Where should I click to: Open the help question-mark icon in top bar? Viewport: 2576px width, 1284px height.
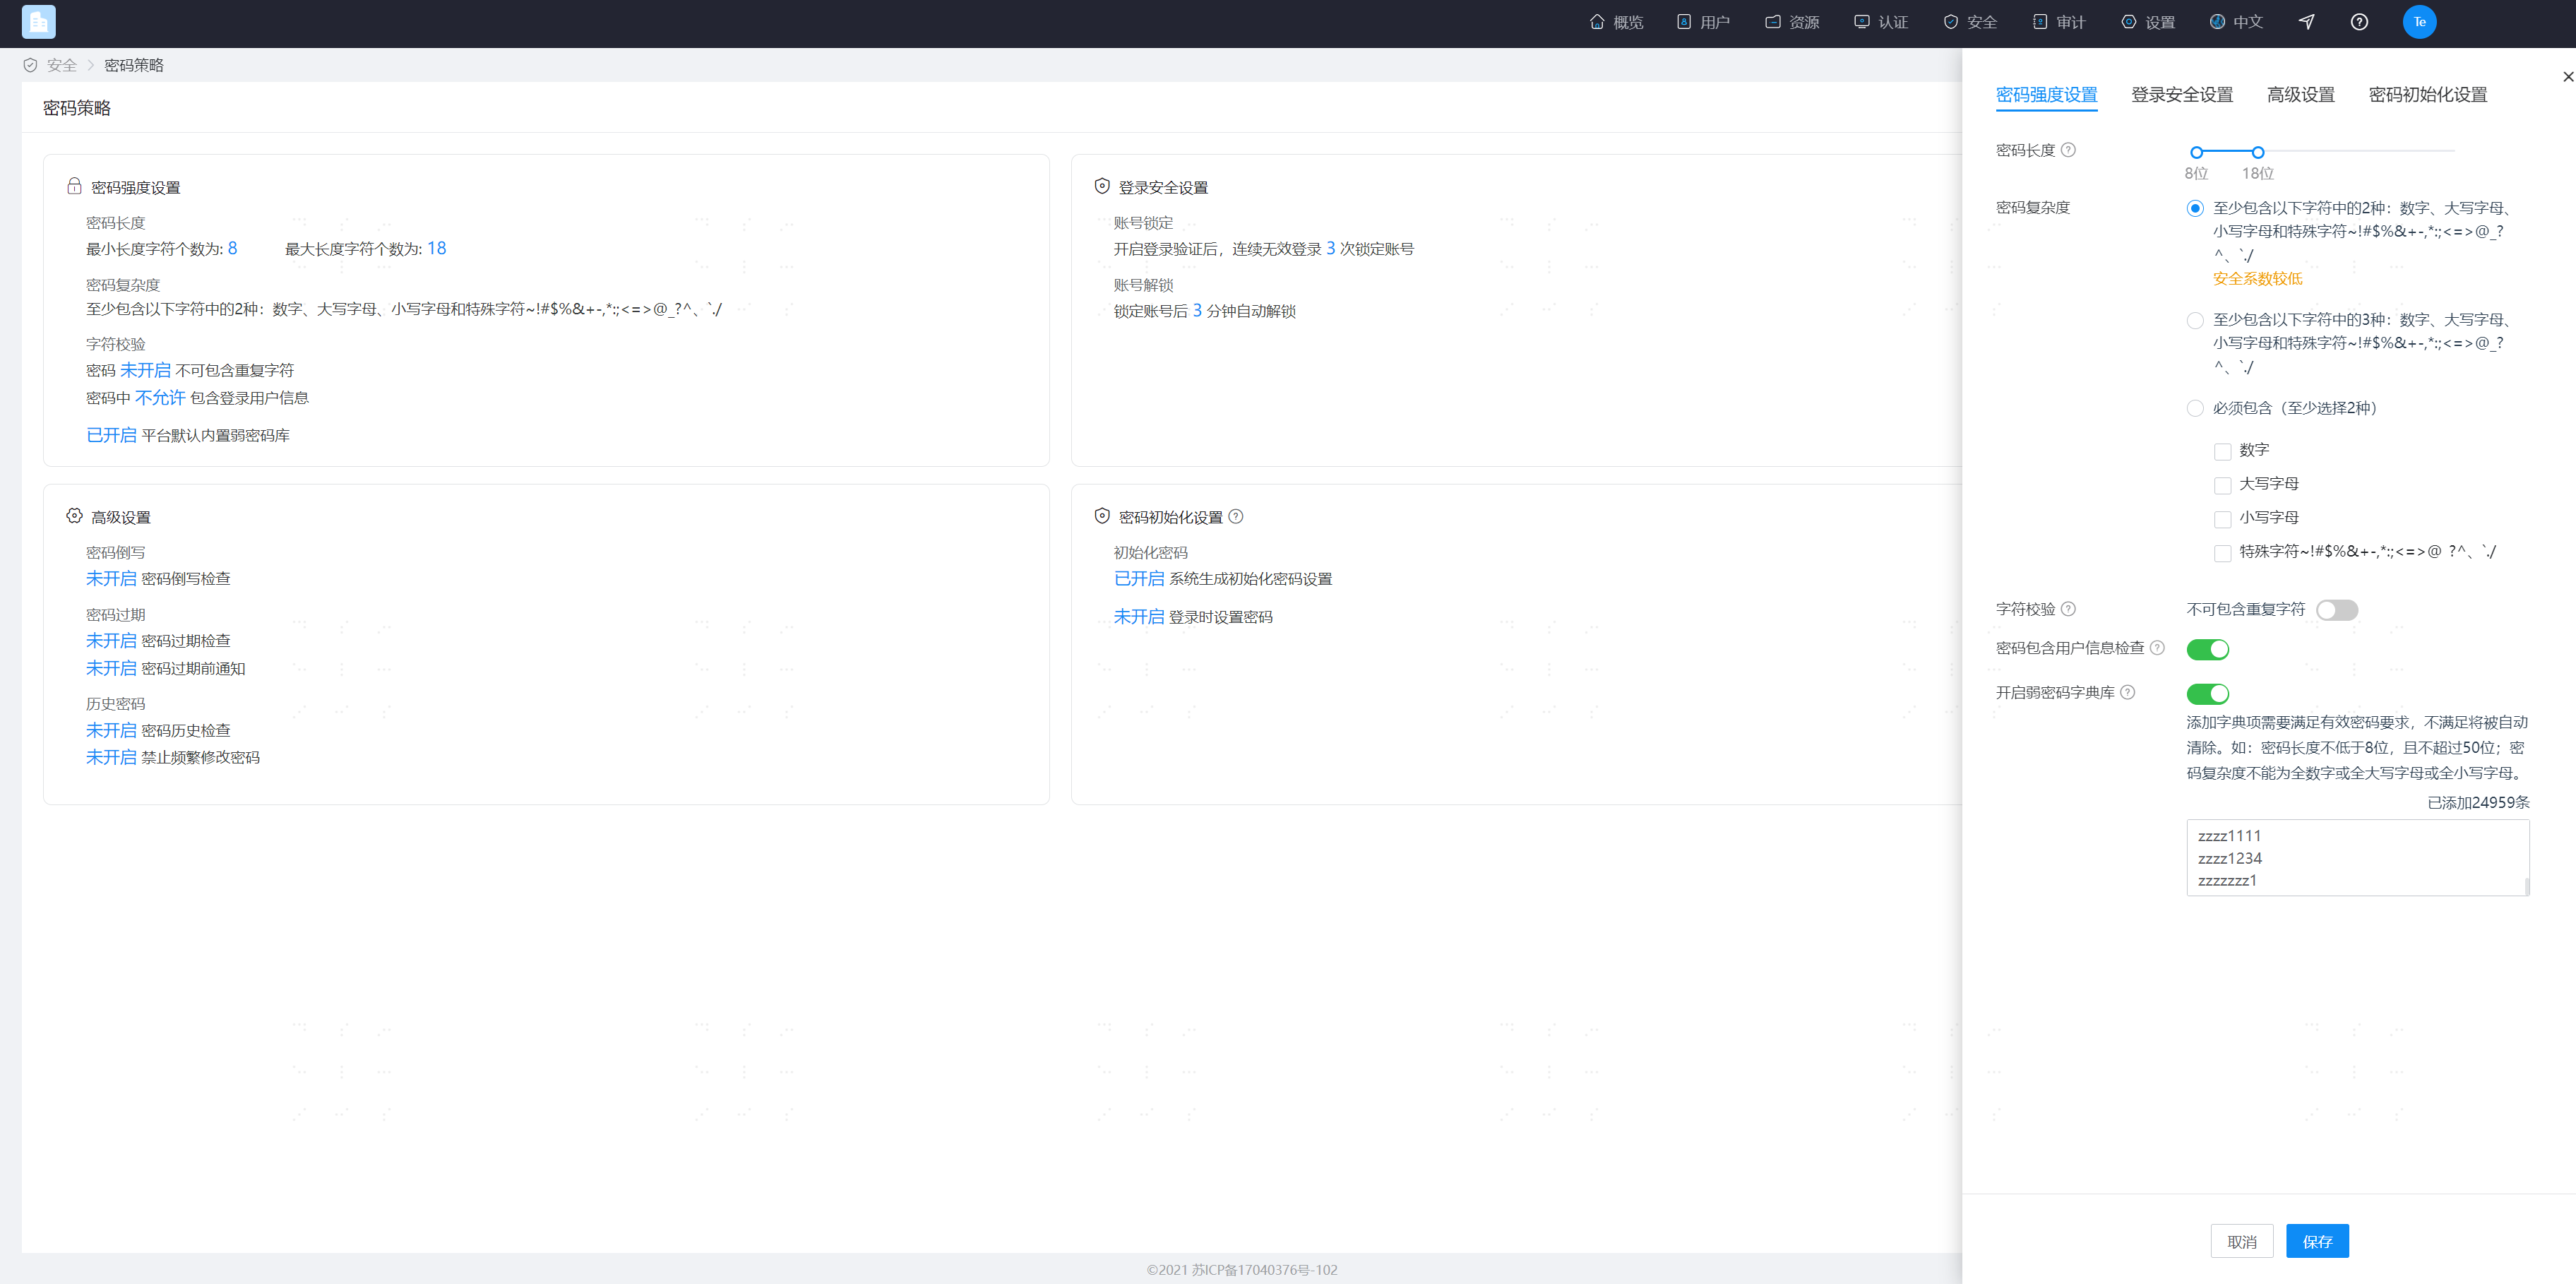tap(2359, 22)
